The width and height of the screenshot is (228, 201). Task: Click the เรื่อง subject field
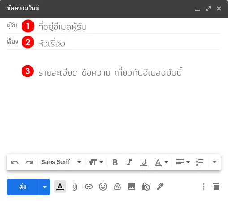(114, 42)
